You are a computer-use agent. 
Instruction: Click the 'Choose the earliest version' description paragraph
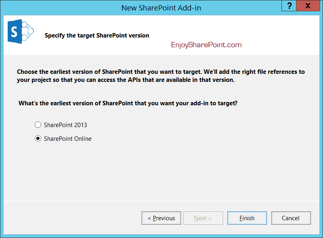click(x=160, y=75)
